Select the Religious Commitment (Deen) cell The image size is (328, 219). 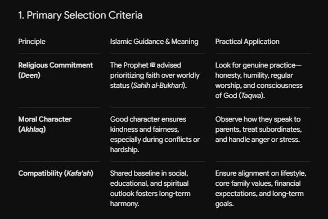[x=56, y=70]
